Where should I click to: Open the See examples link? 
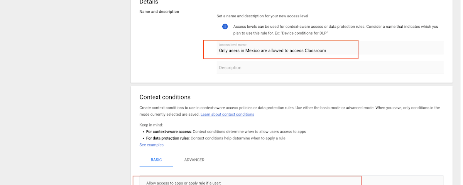(x=152, y=145)
